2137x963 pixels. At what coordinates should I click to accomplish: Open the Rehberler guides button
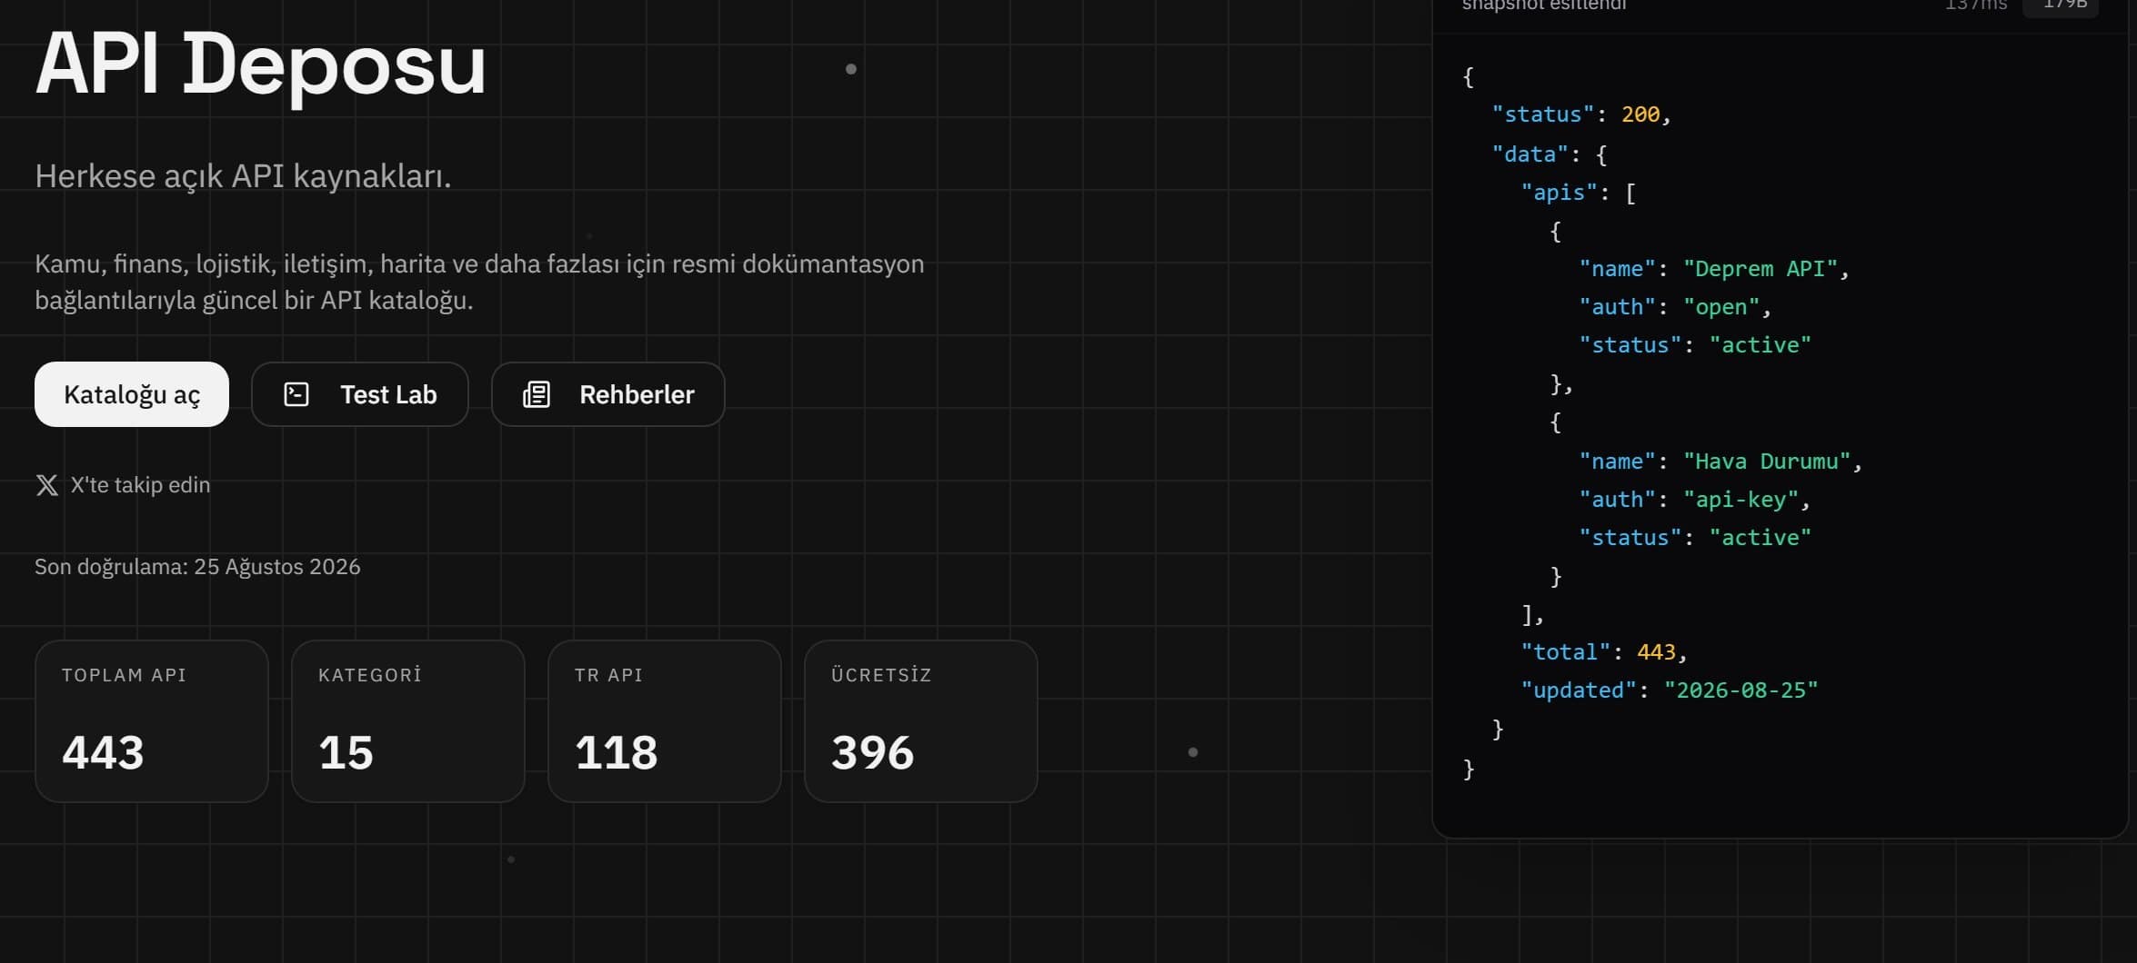608,394
